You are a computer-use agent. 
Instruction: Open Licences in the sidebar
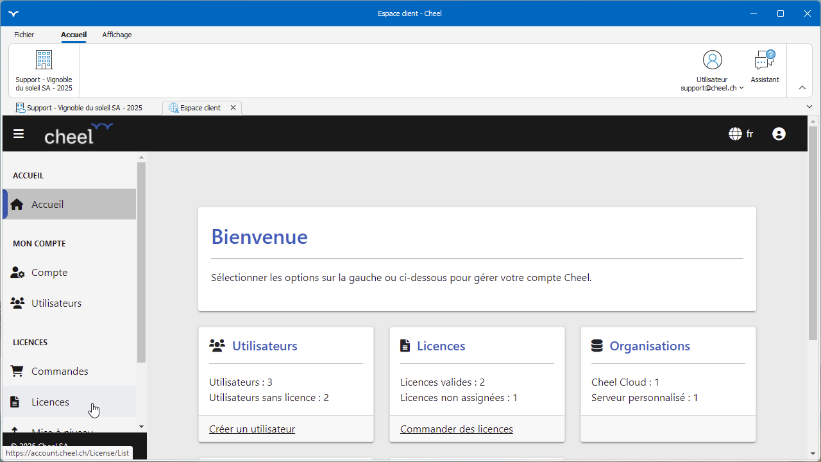(69, 402)
